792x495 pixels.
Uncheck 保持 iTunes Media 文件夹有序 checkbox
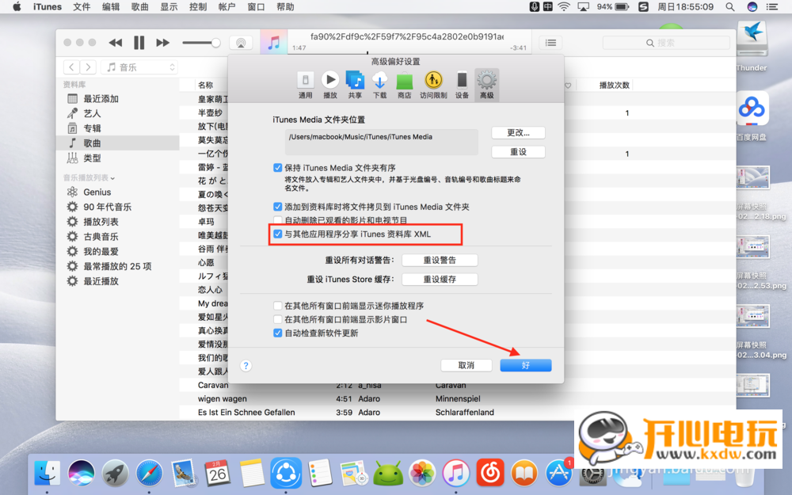point(277,168)
